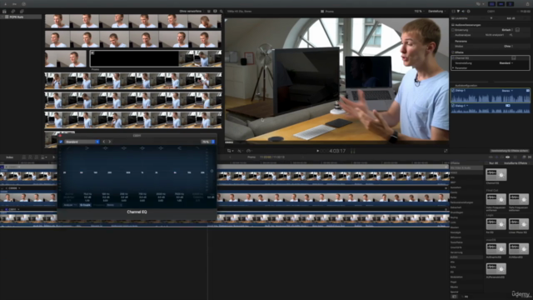This screenshot has width=533, height=300.
Task: Select arrow tool in timeline toolbar
Action: tap(53, 157)
